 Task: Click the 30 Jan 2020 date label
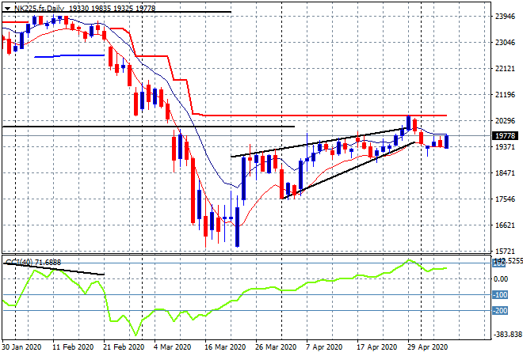click(x=21, y=347)
